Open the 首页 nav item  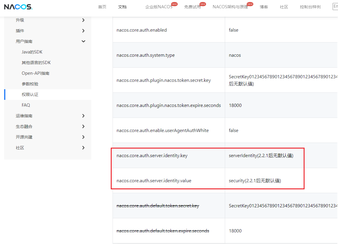click(x=102, y=7)
